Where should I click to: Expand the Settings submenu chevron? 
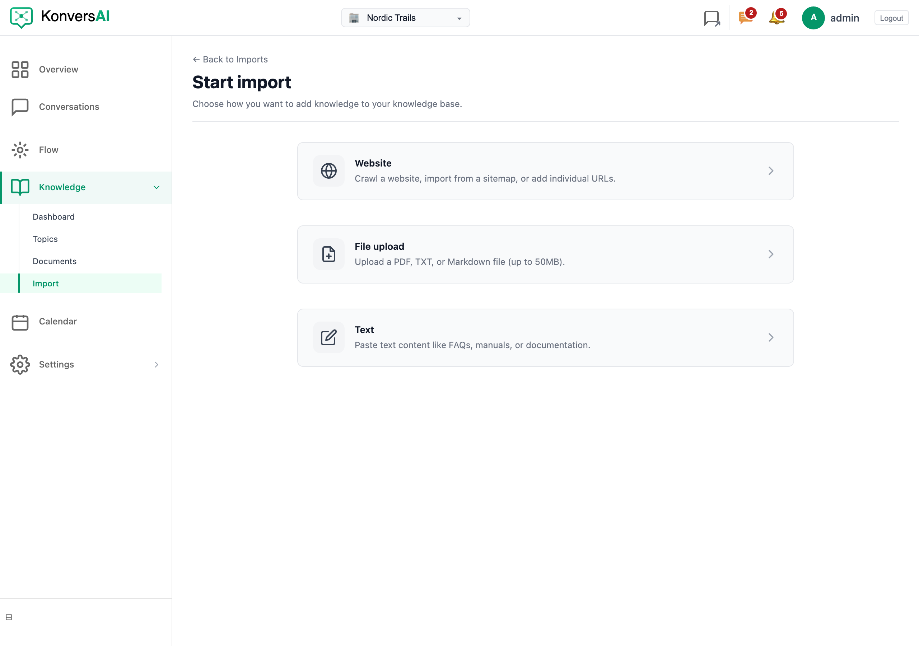click(157, 365)
